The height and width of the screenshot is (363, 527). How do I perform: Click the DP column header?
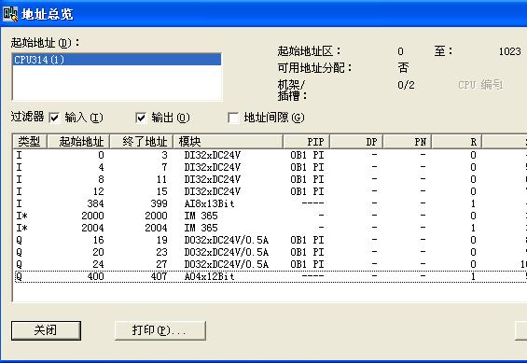[356, 142]
